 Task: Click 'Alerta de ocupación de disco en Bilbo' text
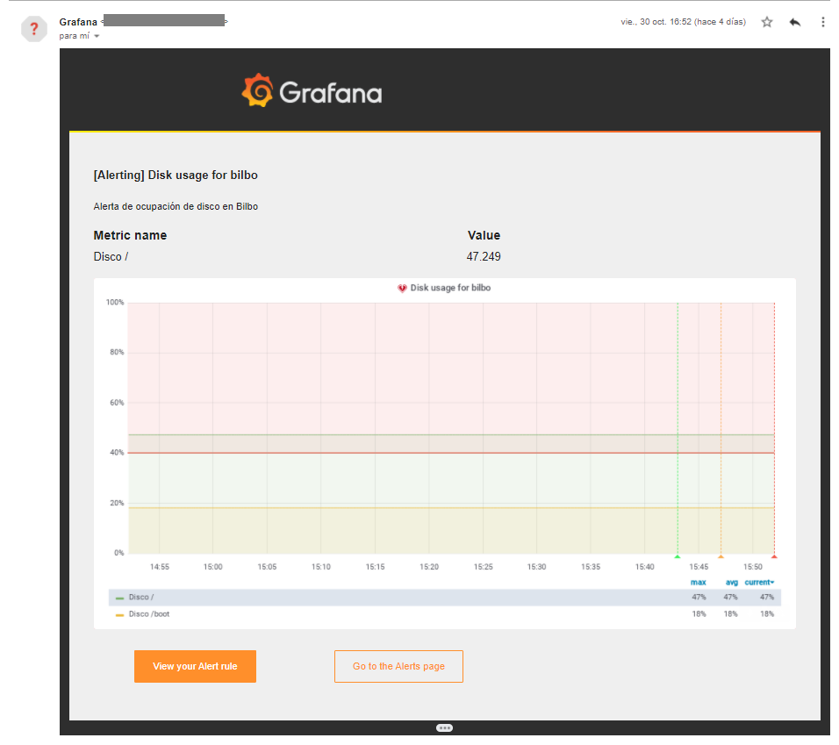(x=176, y=206)
